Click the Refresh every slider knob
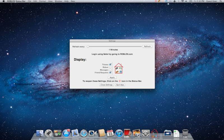 tap(88, 46)
